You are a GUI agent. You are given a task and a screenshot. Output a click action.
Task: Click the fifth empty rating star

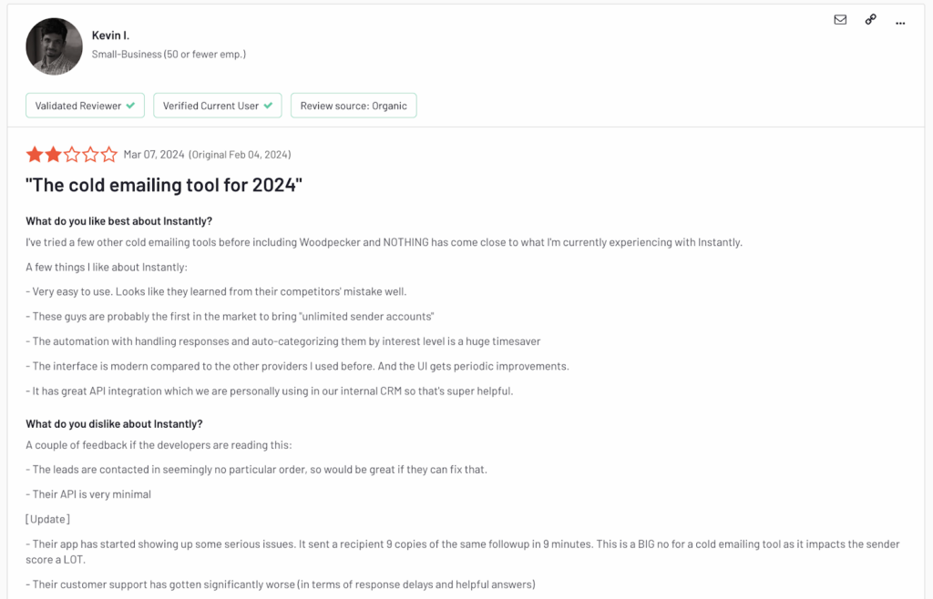point(109,154)
